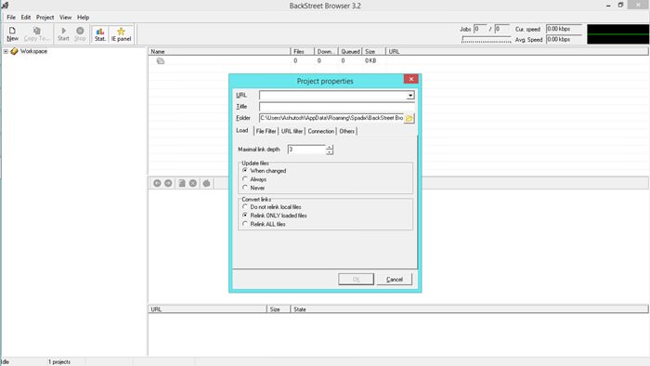
Task: Click the folder browse icon beside Folder field
Action: tap(409, 118)
